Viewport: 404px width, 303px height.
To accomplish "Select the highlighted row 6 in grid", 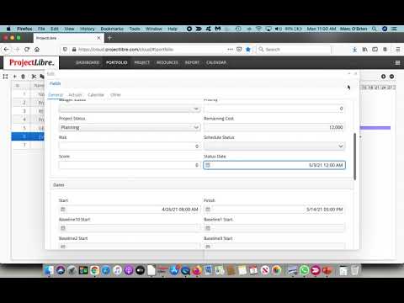I will [28, 136].
